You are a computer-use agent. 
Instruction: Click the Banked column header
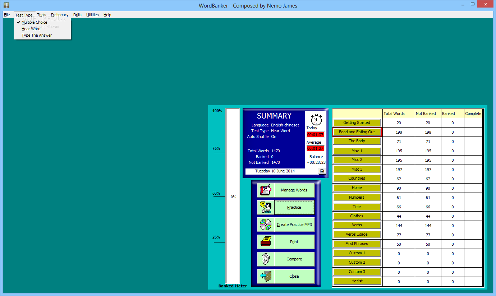453,114
